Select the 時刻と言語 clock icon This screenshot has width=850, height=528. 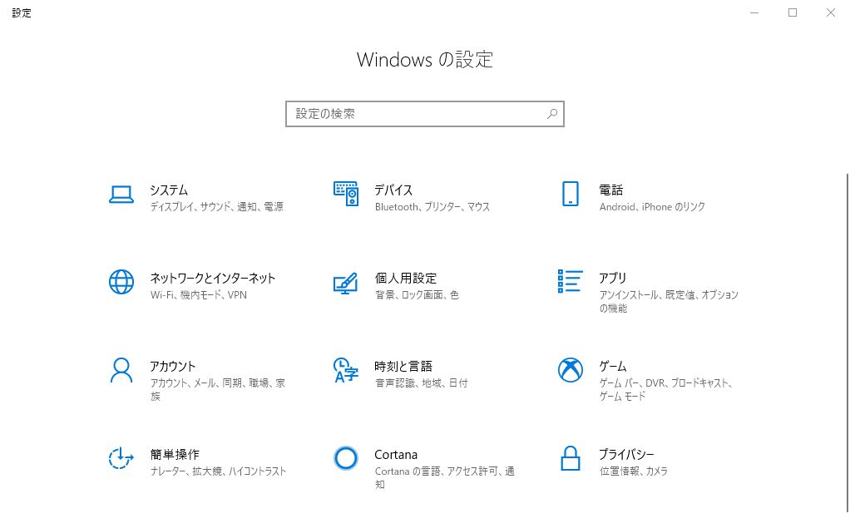pos(346,370)
